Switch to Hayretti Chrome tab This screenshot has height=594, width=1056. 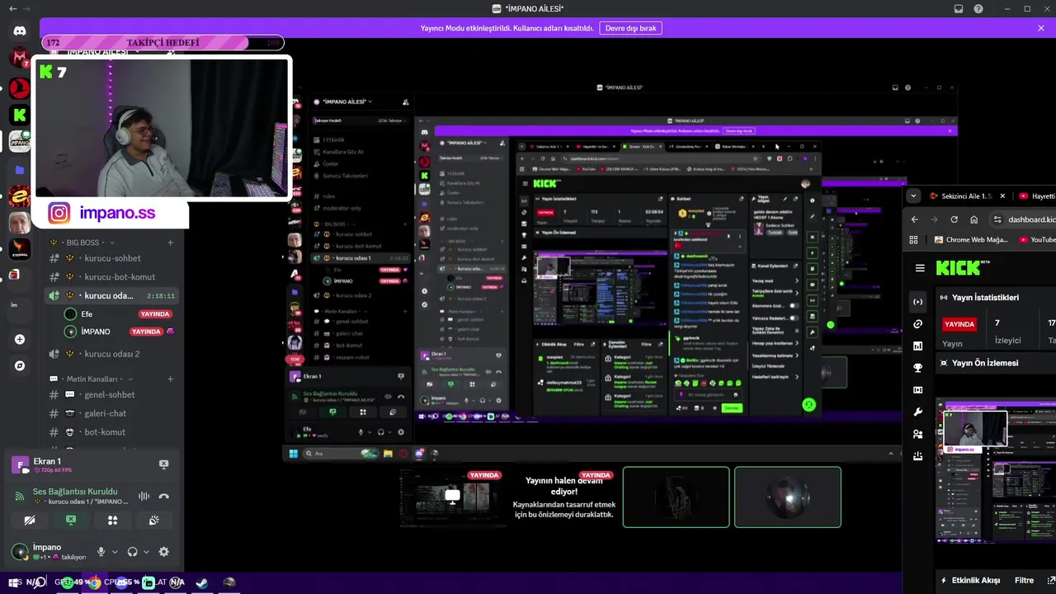pyautogui.click(x=1036, y=196)
